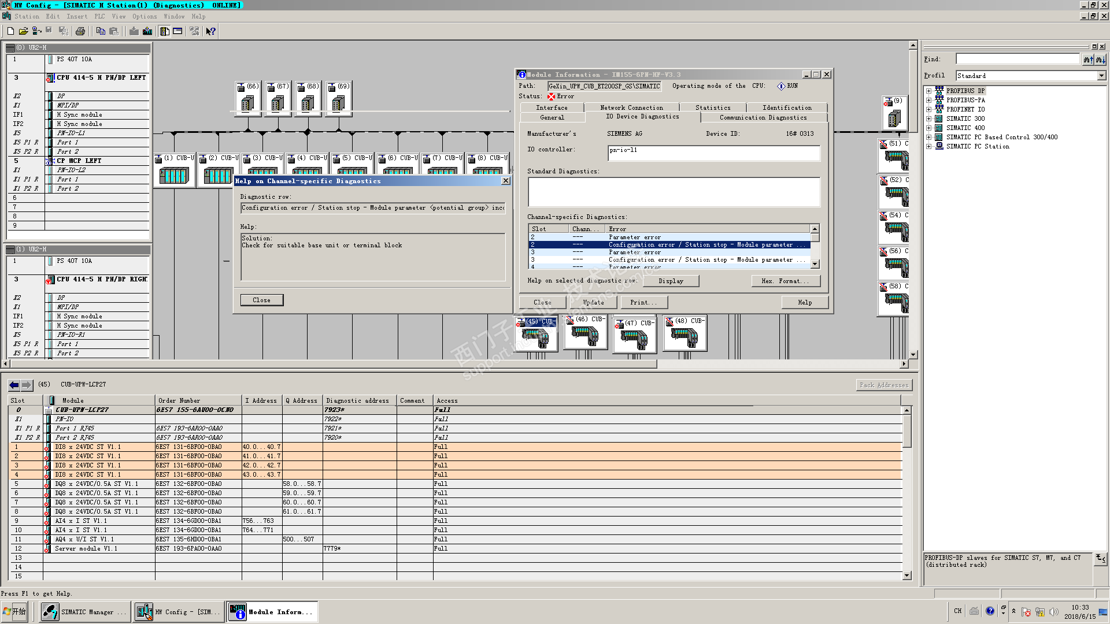Open the Profil Standard dropdown
The height and width of the screenshot is (624, 1110).
tap(1101, 76)
